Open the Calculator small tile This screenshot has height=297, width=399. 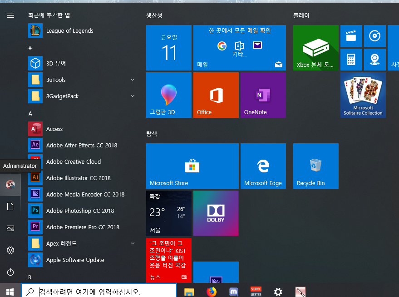(x=351, y=60)
